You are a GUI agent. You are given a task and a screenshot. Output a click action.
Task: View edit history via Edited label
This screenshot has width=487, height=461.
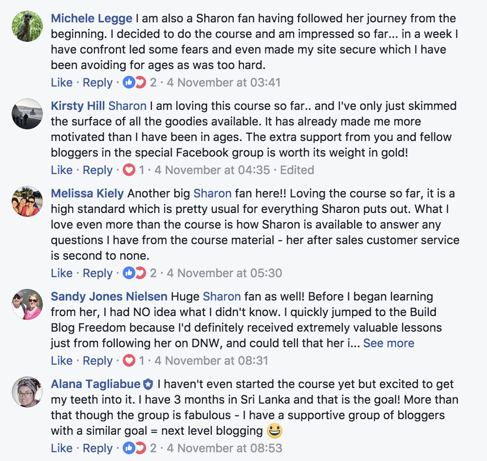coord(297,170)
